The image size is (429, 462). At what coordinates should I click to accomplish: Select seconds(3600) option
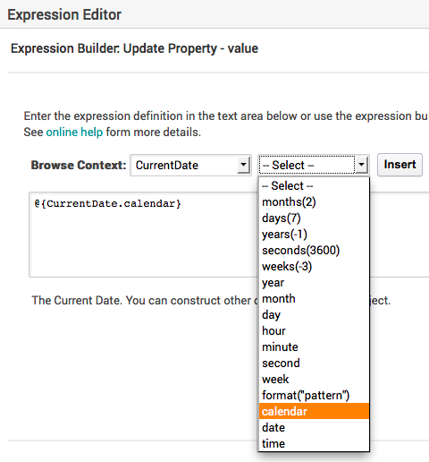(x=314, y=251)
